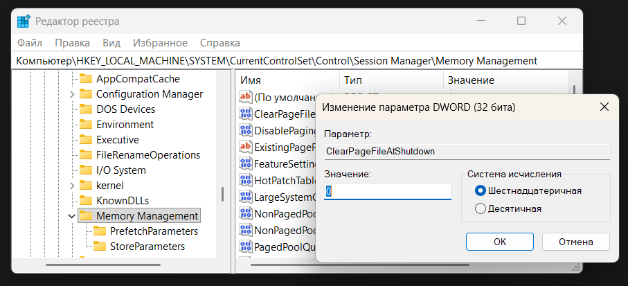The width and height of the screenshot is (628, 286).
Task: Close the DWORD edit dialog
Action: (x=604, y=107)
